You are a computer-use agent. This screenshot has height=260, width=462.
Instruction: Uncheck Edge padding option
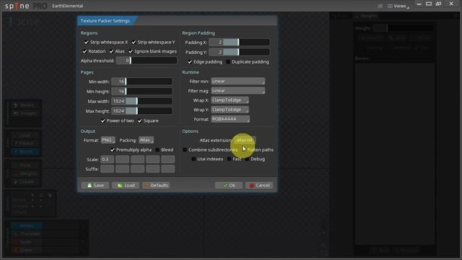click(190, 62)
